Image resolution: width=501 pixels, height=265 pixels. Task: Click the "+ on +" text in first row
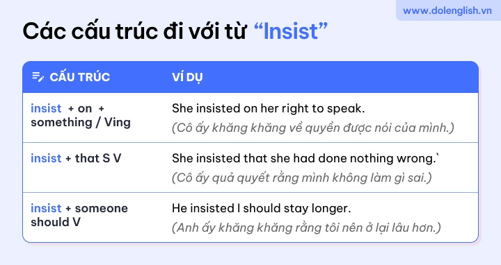tap(86, 109)
